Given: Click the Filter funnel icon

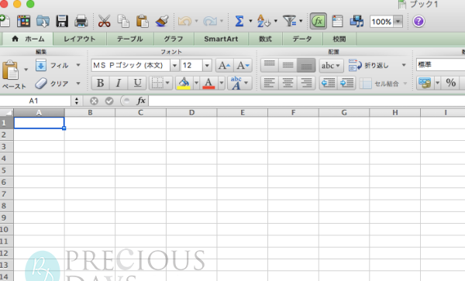Looking at the screenshot, I should pyautogui.click(x=289, y=21).
